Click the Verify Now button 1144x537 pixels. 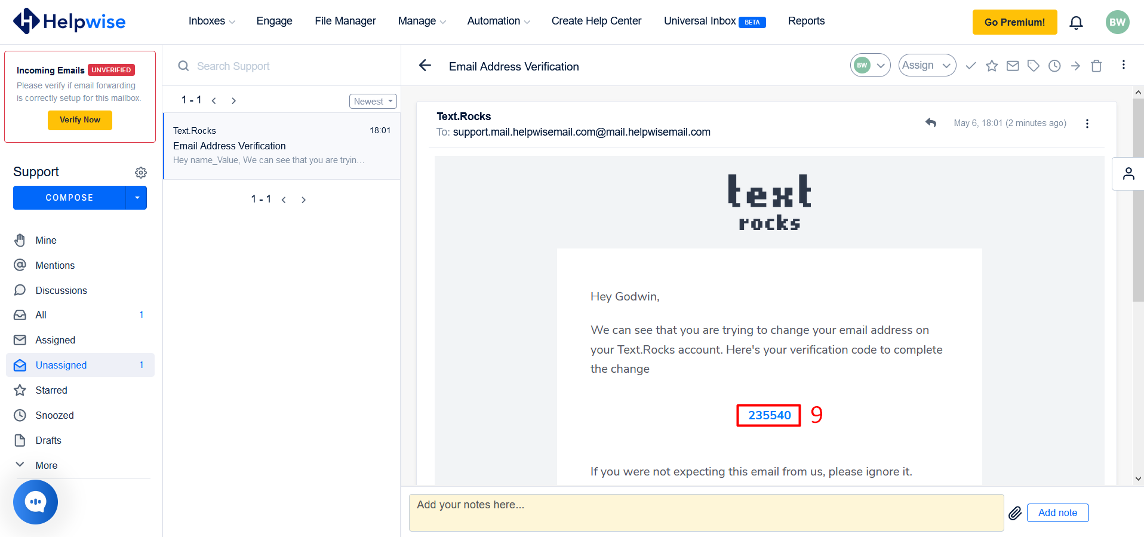click(x=80, y=120)
